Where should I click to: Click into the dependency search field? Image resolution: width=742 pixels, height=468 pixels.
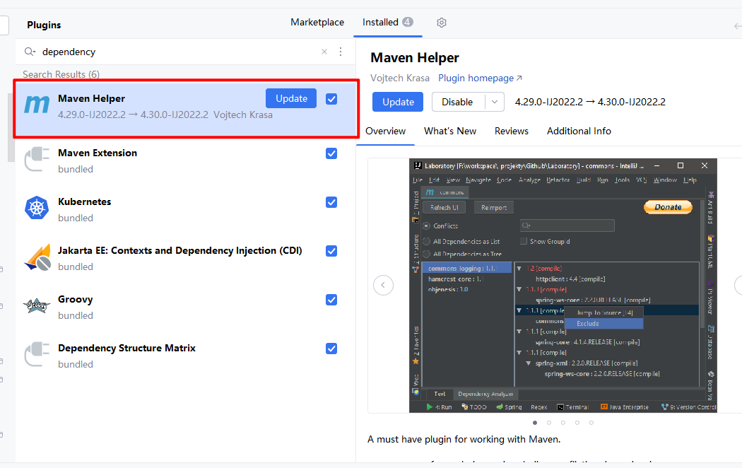coord(179,52)
